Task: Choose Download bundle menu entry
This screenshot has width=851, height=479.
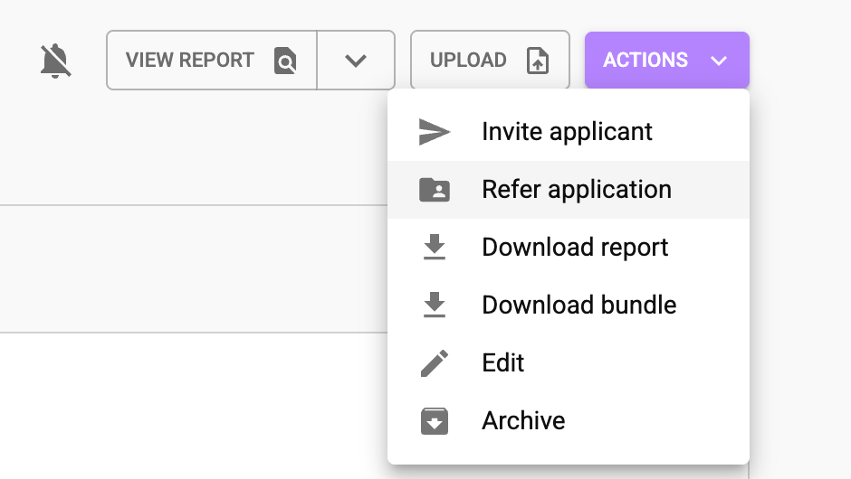Action: click(569, 305)
